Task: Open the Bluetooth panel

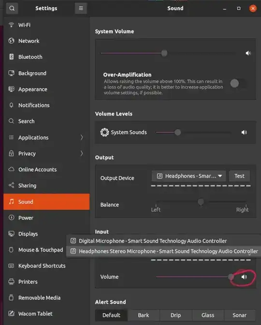Action: tap(46, 57)
